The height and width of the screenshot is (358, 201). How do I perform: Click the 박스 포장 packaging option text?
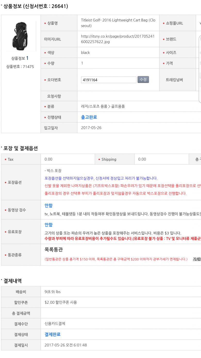(x=53, y=170)
